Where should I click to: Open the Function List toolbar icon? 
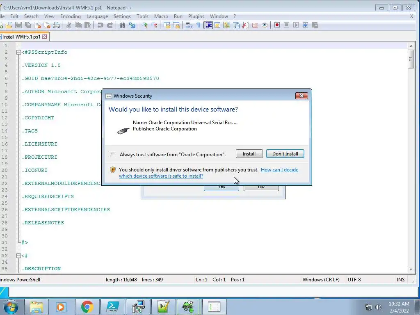[246, 25]
